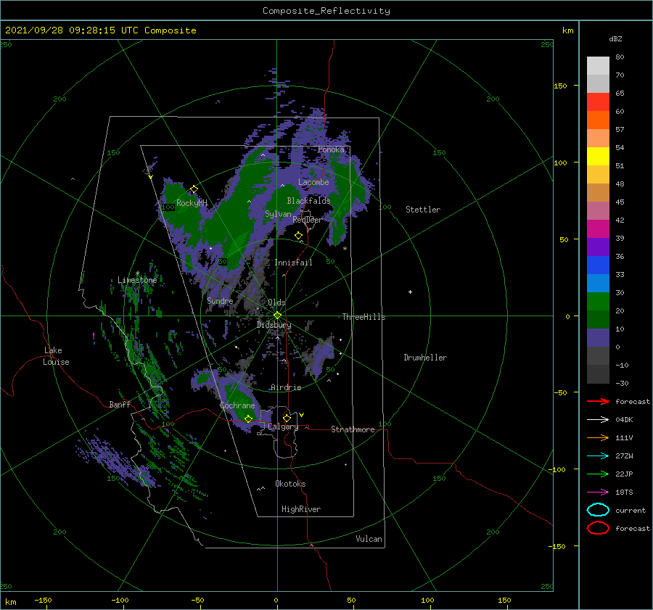Click the 150 tick on right km axis
653x610 pixels.
[x=560, y=86]
